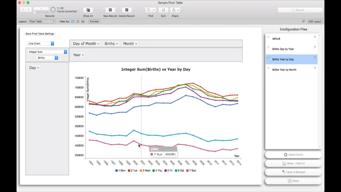341x192 pixels.
Task: Click the Menu button
Action: point(293,181)
